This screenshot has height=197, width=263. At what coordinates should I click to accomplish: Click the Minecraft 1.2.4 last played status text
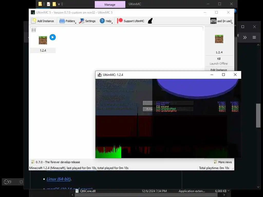point(79,168)
